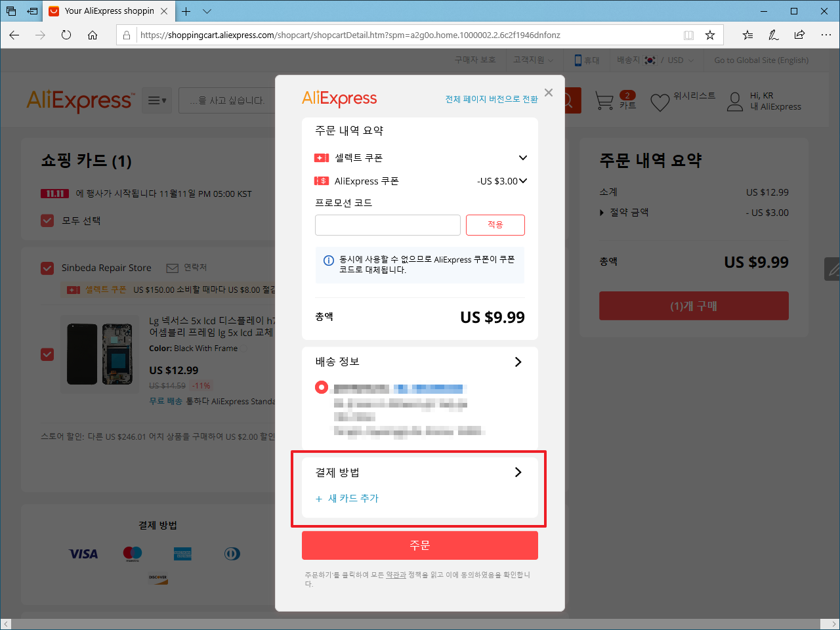Toggle the Lg 넥서스 5x product checkbox

tap(47, 354)
